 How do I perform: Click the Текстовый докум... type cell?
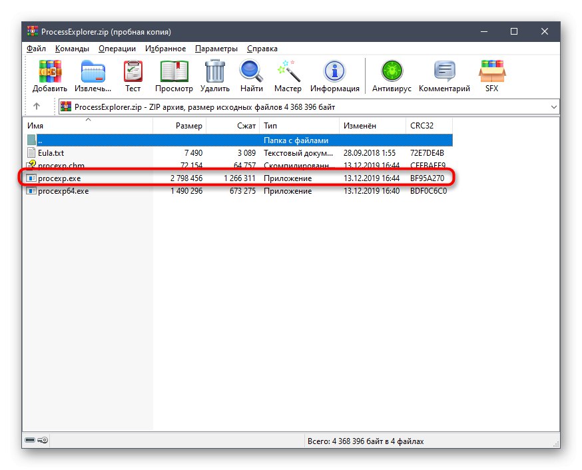[298, 153]
